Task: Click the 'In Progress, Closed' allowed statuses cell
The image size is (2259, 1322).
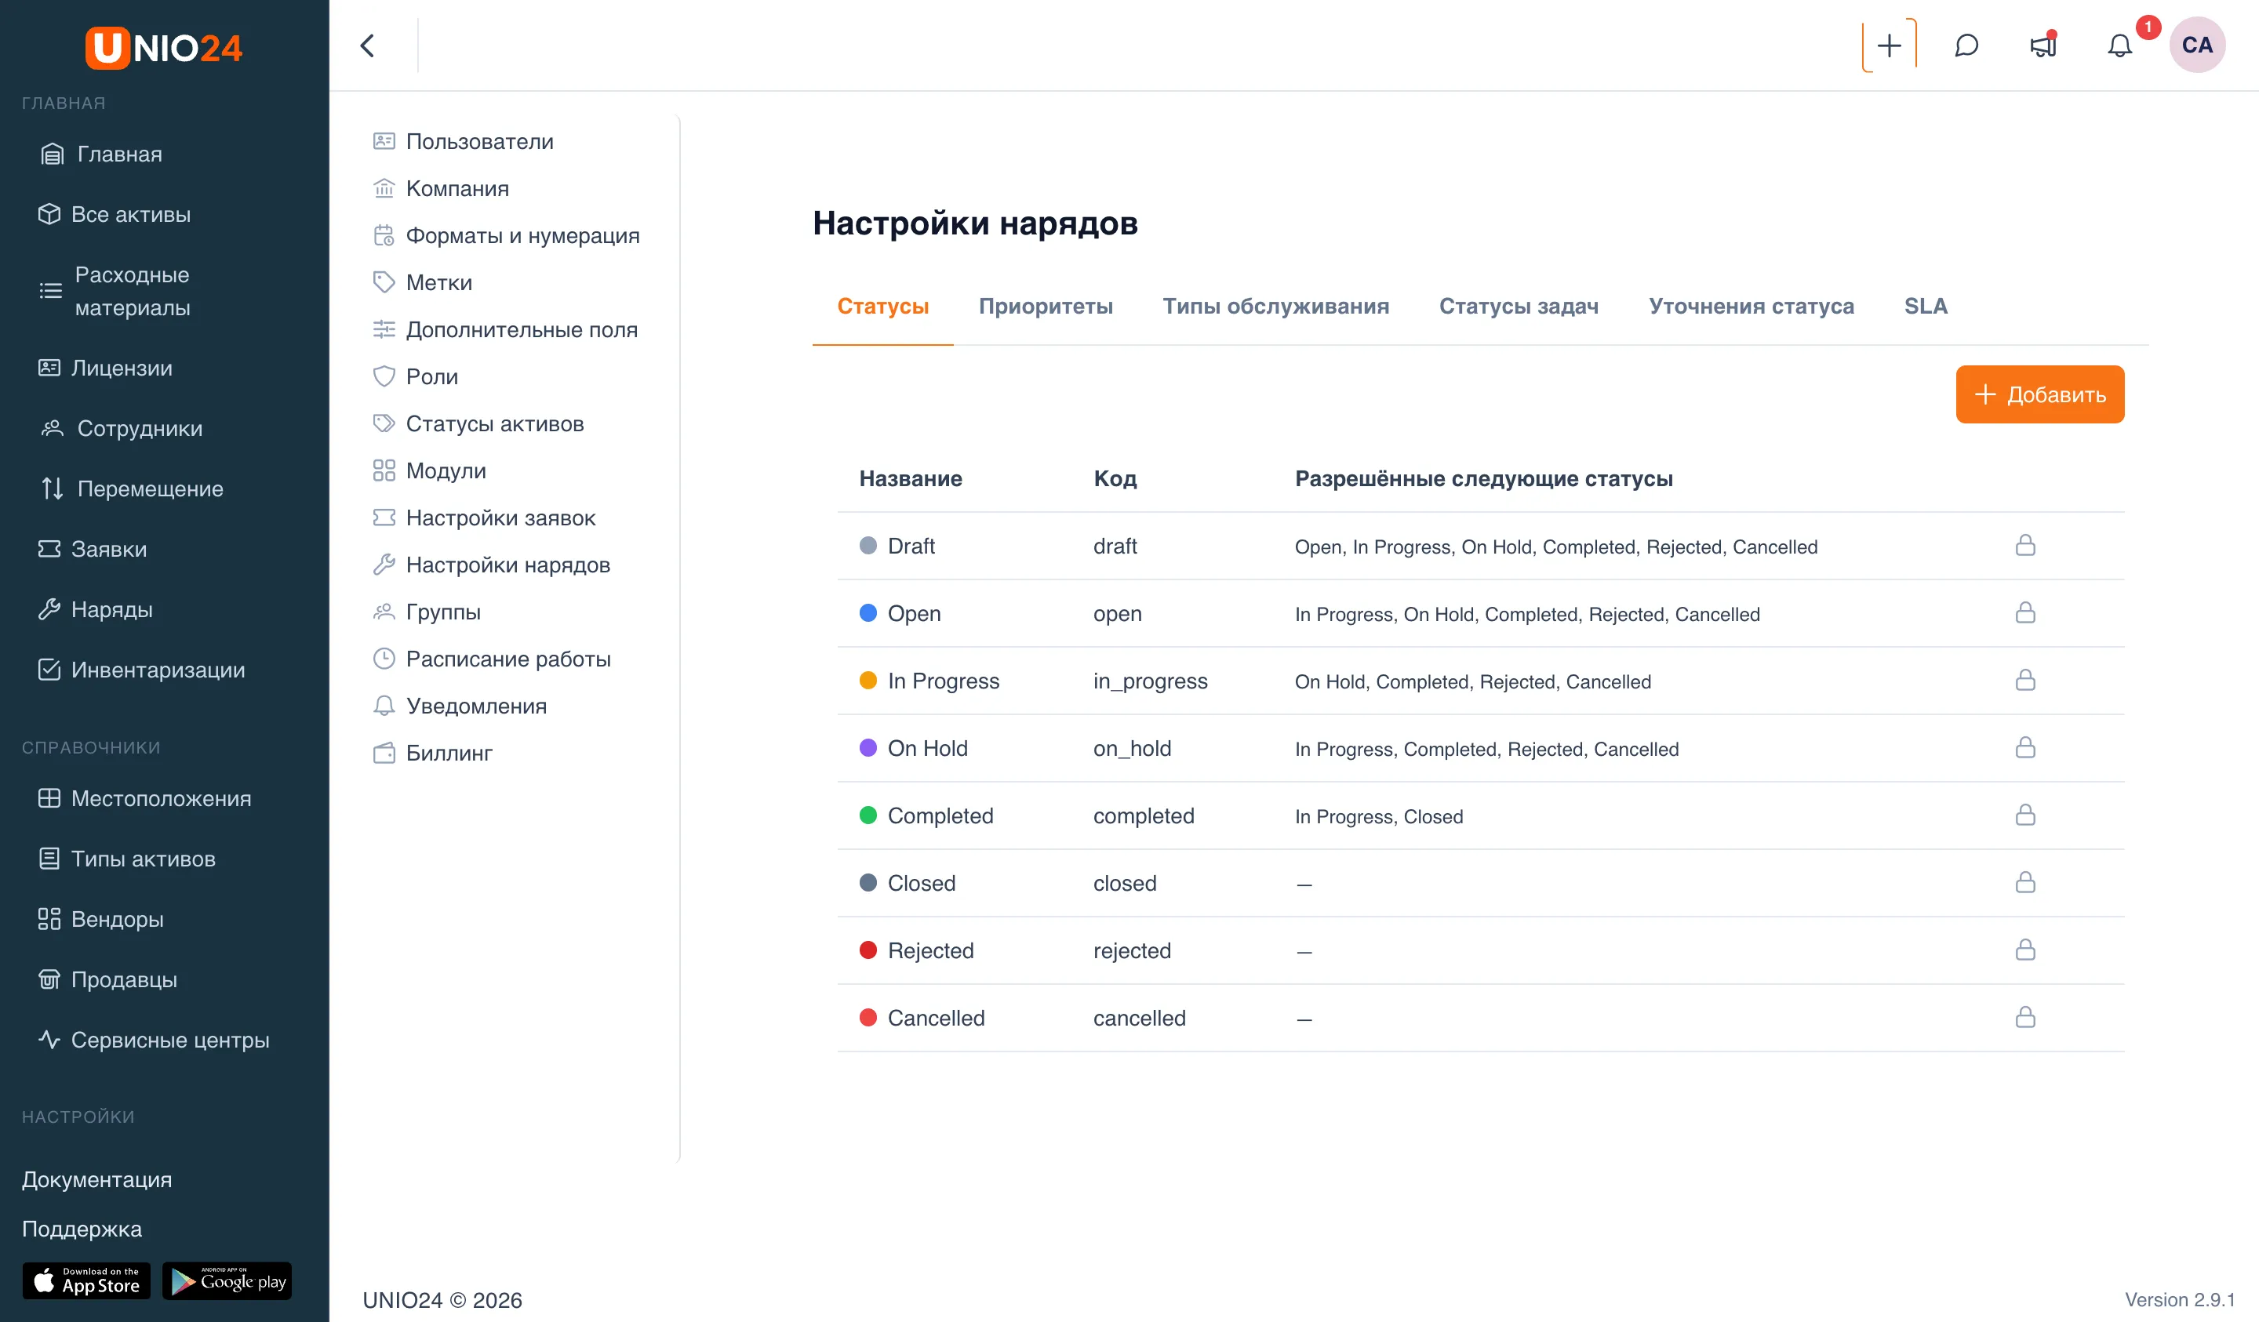Action: (1379, 816)
